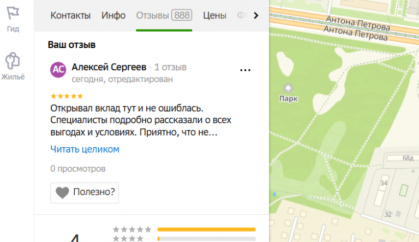Click the АС user avatar
Screen dimensions: 419x242
pyautogui.click(x=58, y=70)
